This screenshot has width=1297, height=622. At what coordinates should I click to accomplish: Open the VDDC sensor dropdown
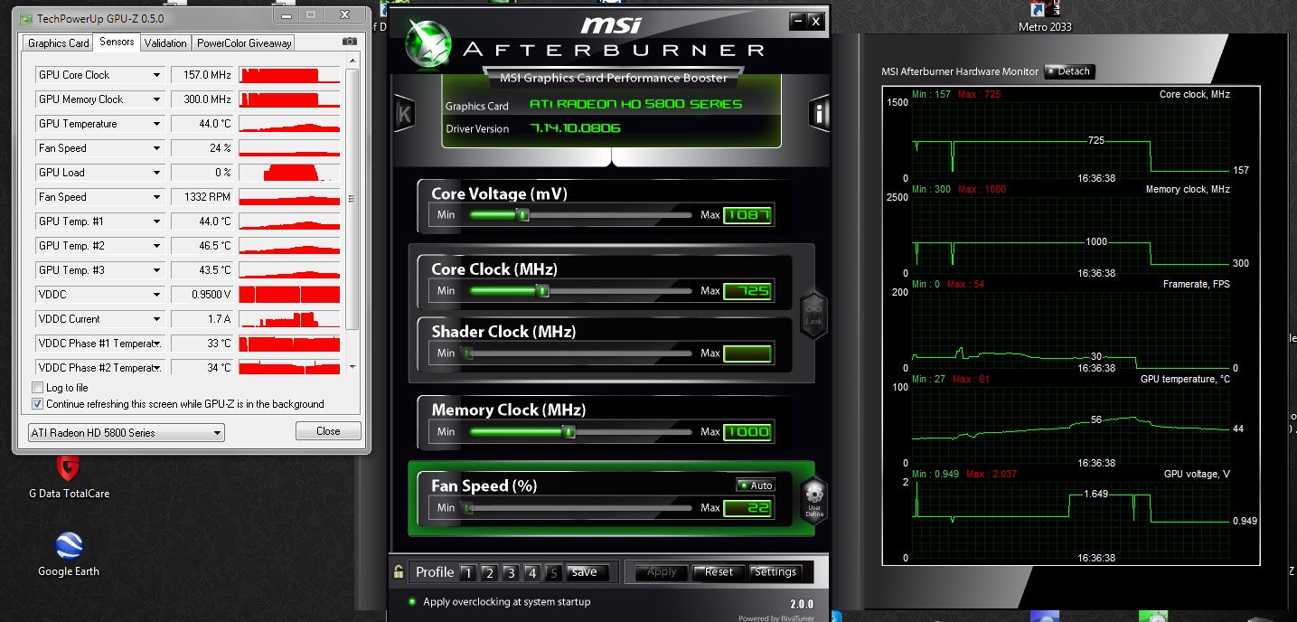coord(156,295)
